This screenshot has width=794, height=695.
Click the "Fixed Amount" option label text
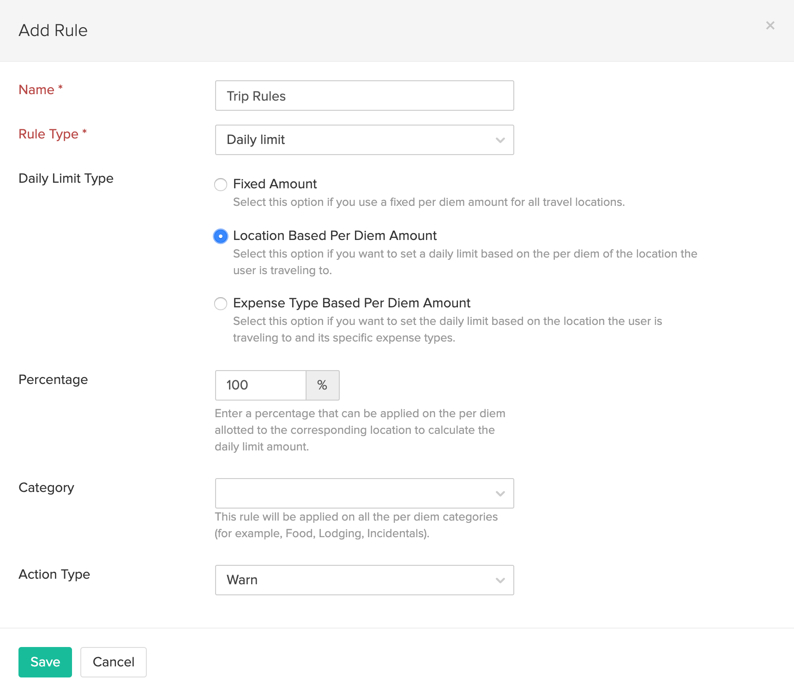pyautogui.click(x=275, y=184)
